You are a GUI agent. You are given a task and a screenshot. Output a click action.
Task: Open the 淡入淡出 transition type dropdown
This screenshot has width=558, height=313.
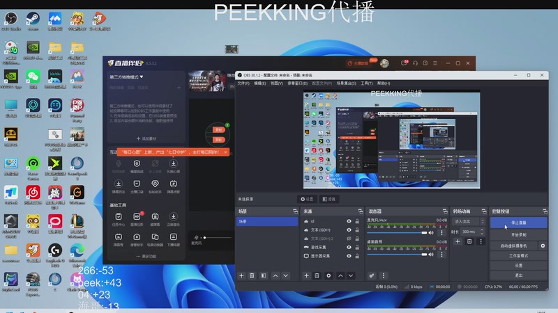point(468,221)
